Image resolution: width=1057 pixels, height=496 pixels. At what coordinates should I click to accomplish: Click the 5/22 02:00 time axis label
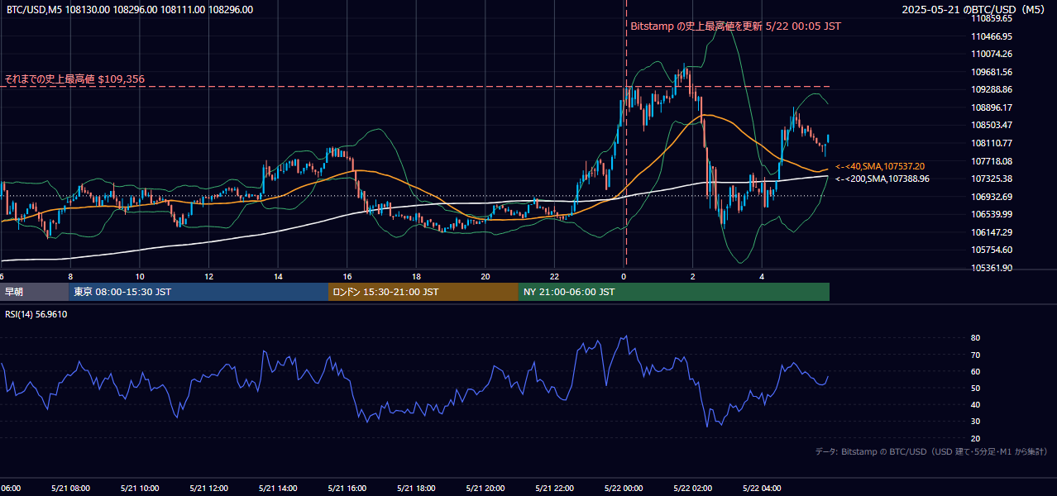tap(692, 488)
